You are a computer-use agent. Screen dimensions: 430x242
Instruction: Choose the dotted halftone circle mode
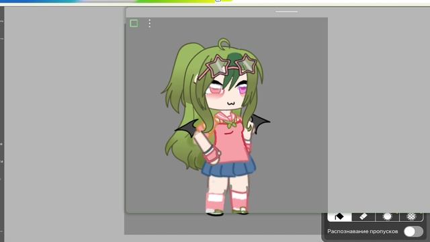[411, 216]
